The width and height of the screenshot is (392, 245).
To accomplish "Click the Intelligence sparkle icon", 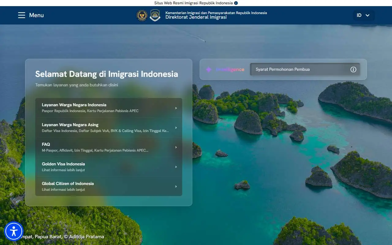I will 209,70.
